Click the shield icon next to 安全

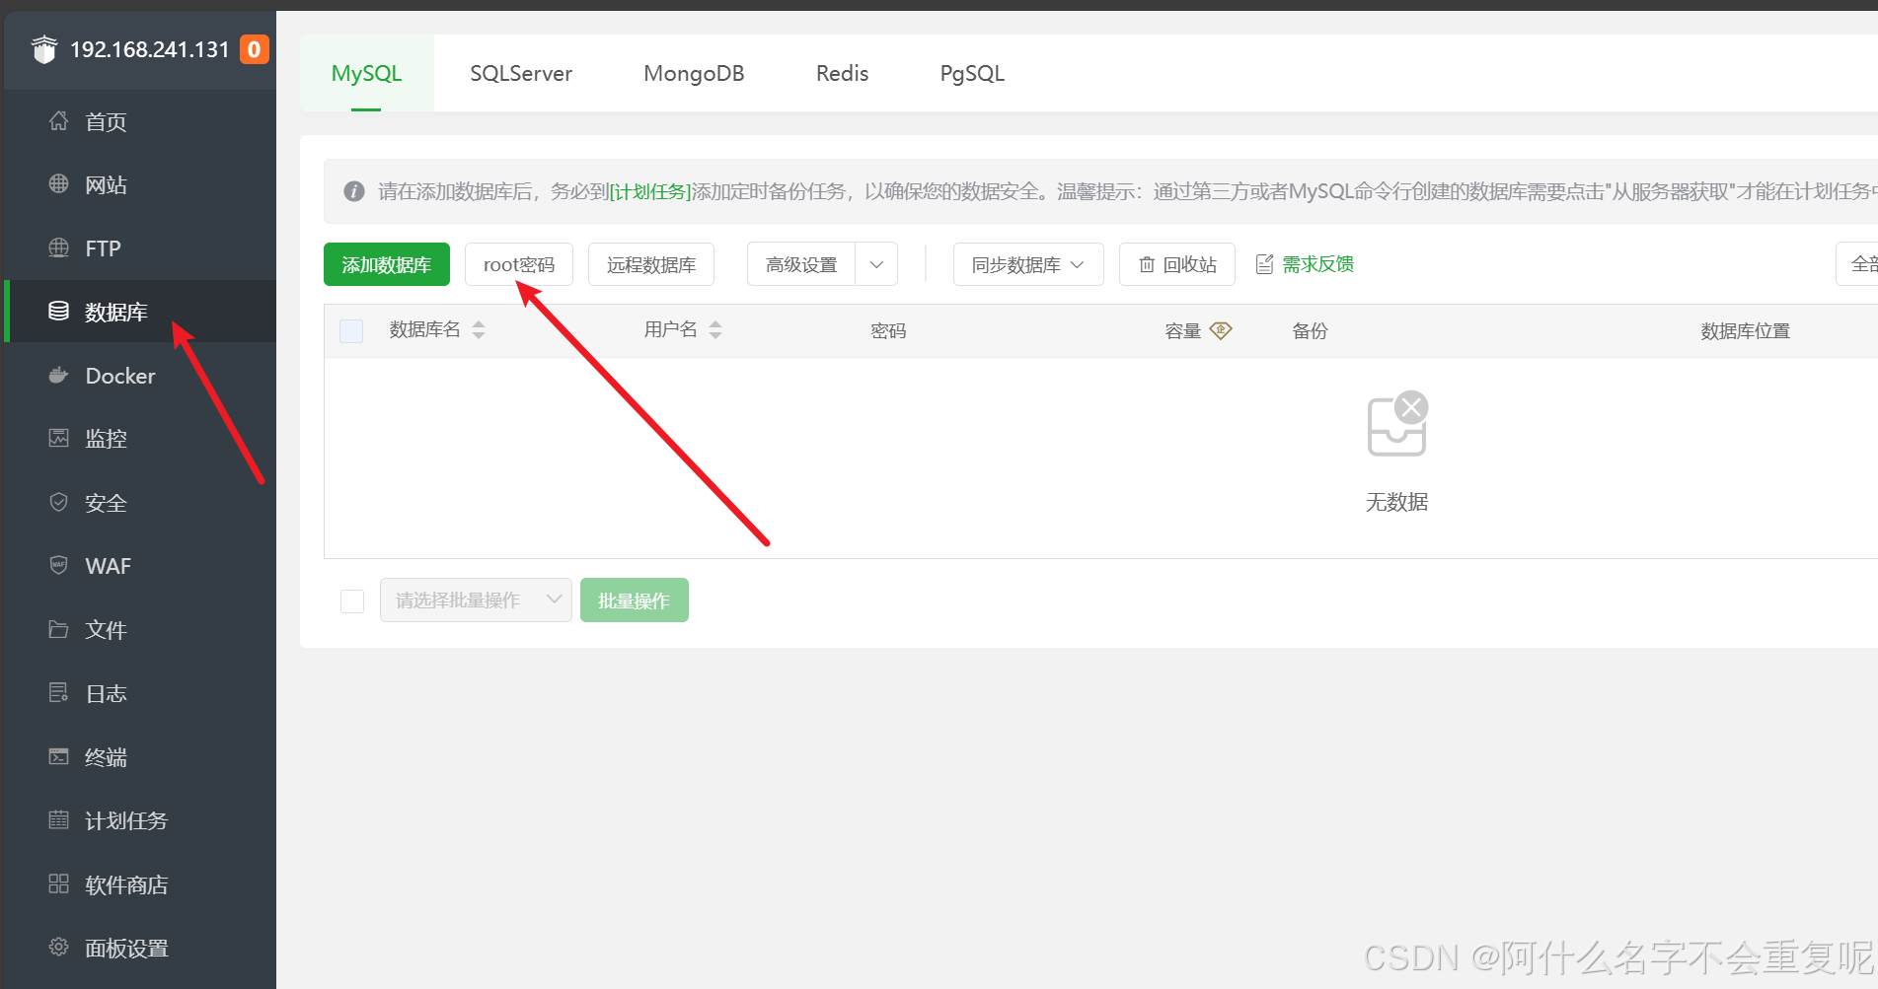click(59, 502)
